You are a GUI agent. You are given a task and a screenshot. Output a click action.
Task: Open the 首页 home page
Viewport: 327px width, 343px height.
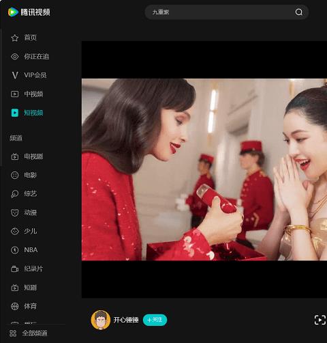pyautogui.click(x=31, y=38)
